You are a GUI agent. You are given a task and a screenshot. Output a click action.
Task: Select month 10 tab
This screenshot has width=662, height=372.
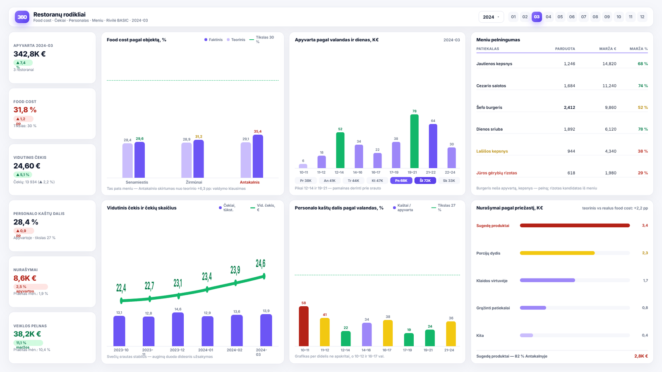coord(619,17)
